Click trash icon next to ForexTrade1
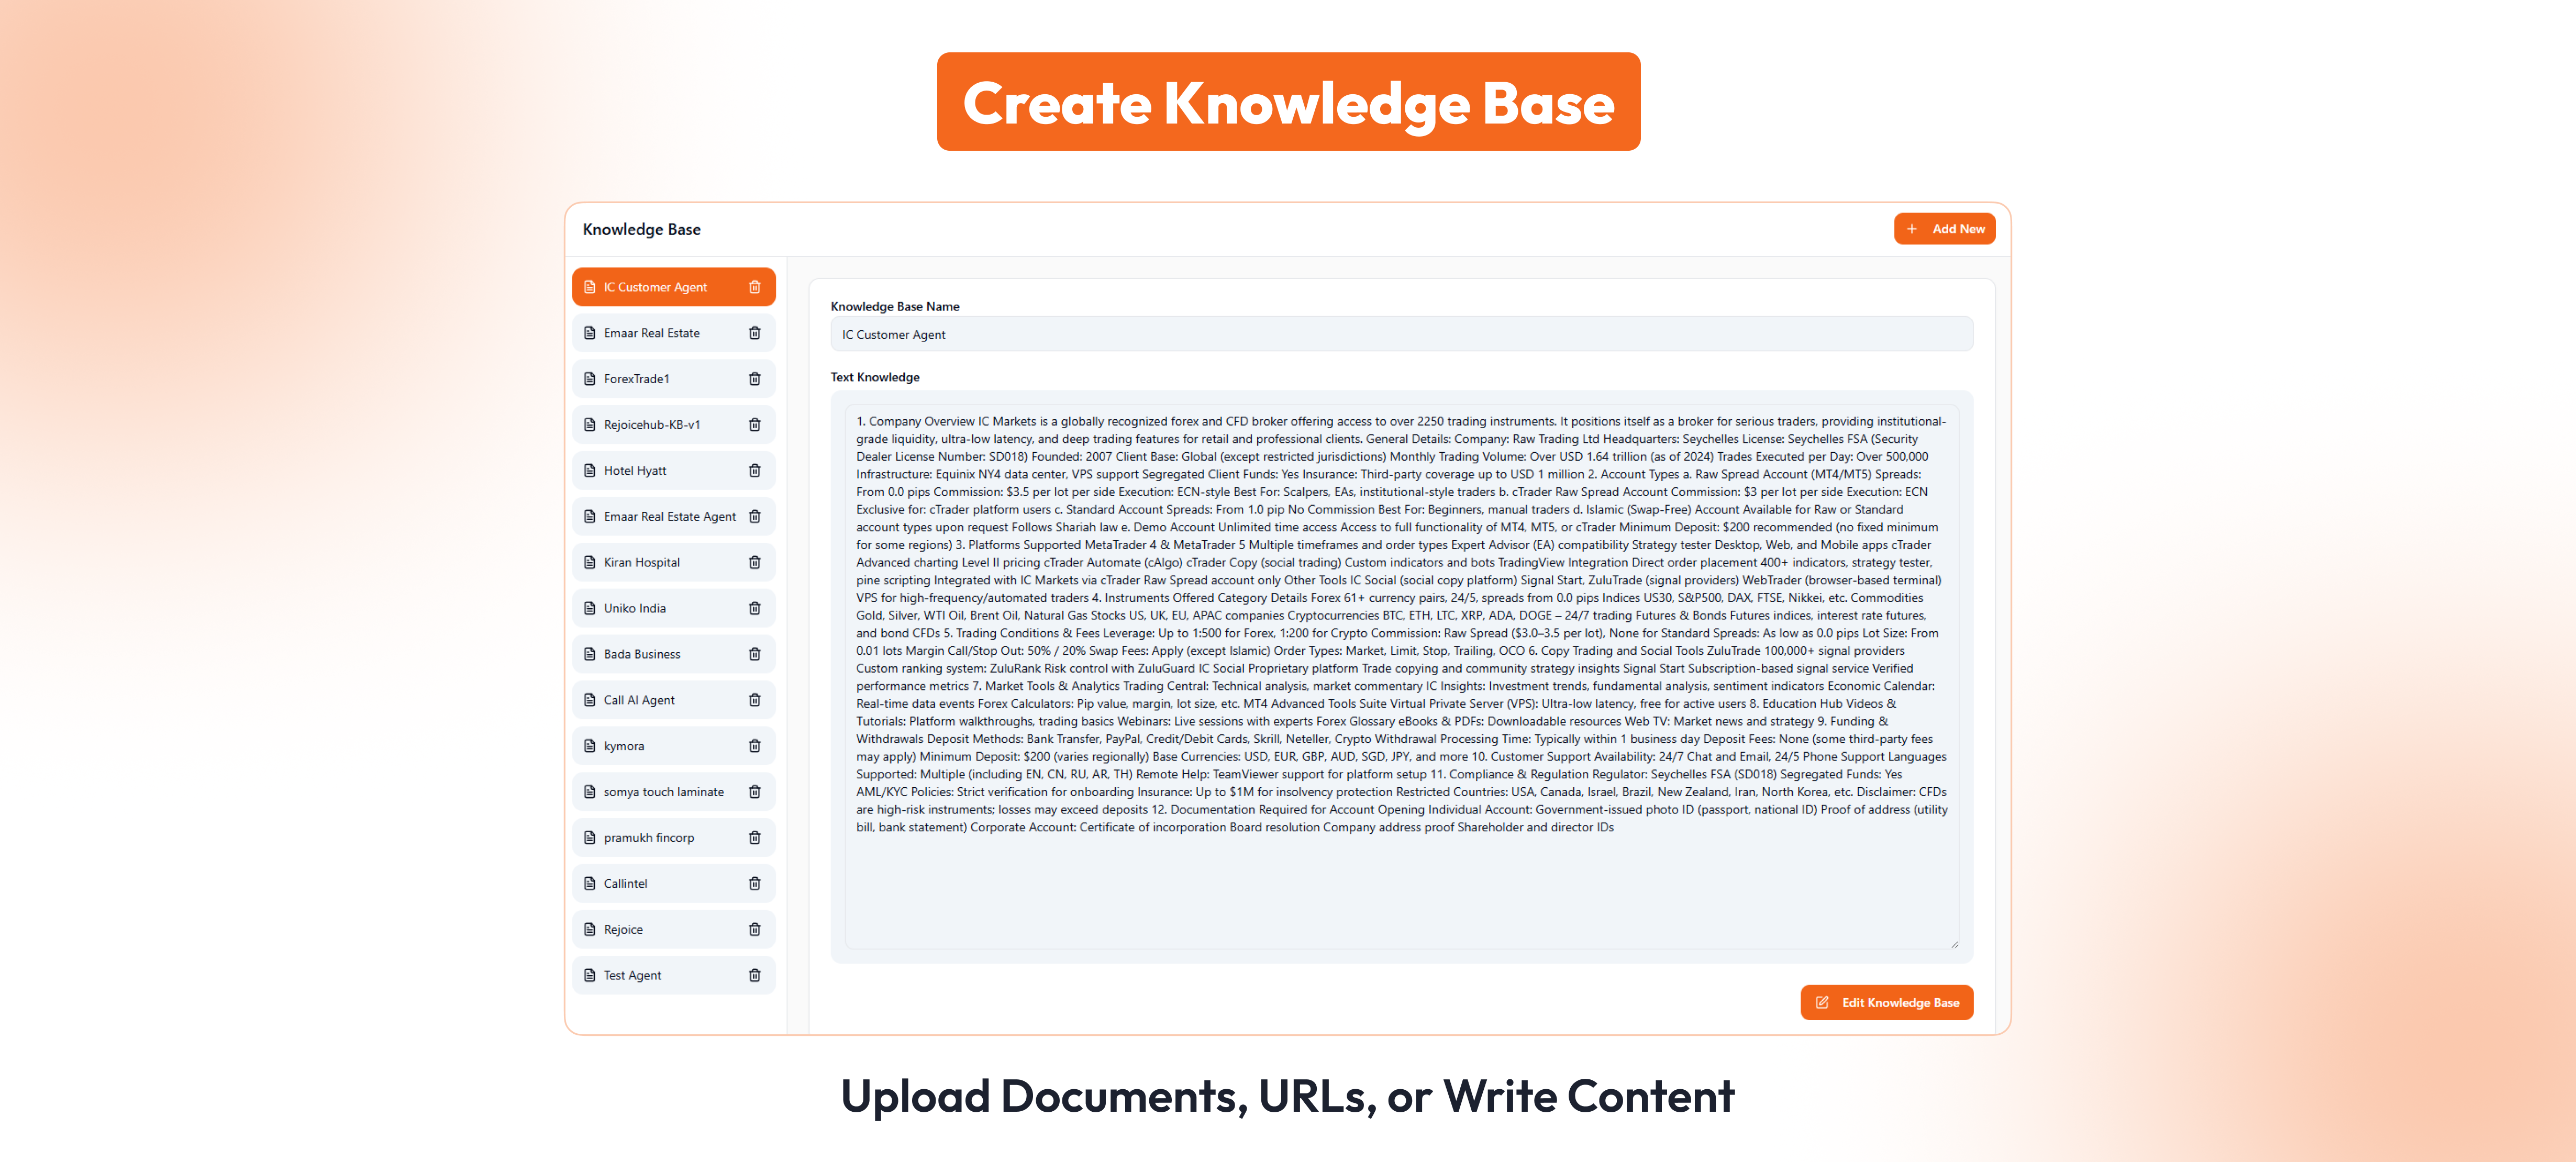2576x1162 pixels. 754,379
